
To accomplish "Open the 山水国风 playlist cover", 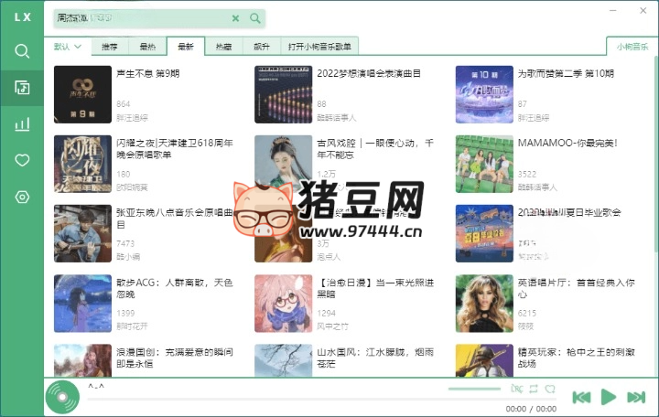I will (283, 360).
